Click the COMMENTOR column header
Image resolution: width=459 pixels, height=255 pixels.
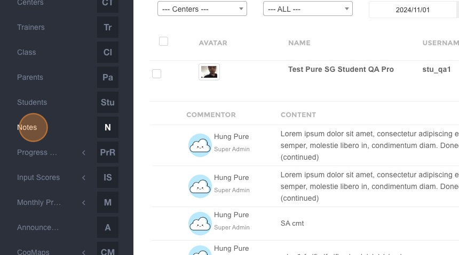click(211, 115)
